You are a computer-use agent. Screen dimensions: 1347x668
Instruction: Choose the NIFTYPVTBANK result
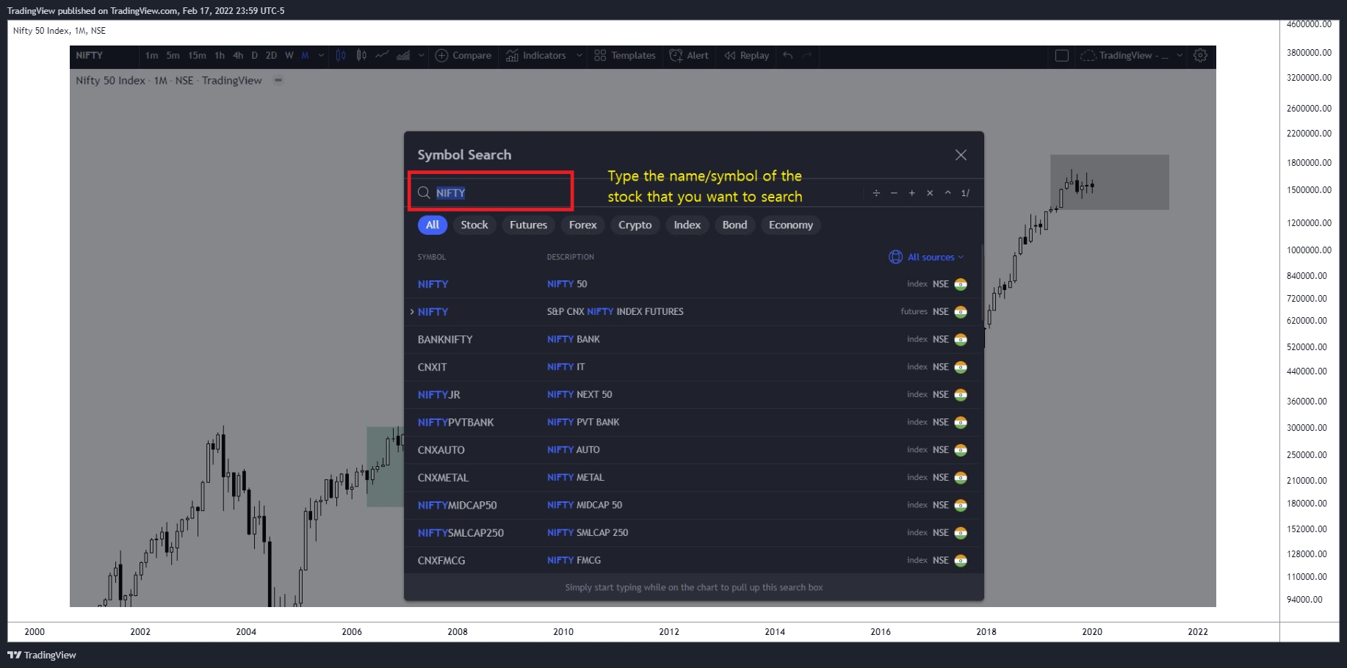point(692,422)
